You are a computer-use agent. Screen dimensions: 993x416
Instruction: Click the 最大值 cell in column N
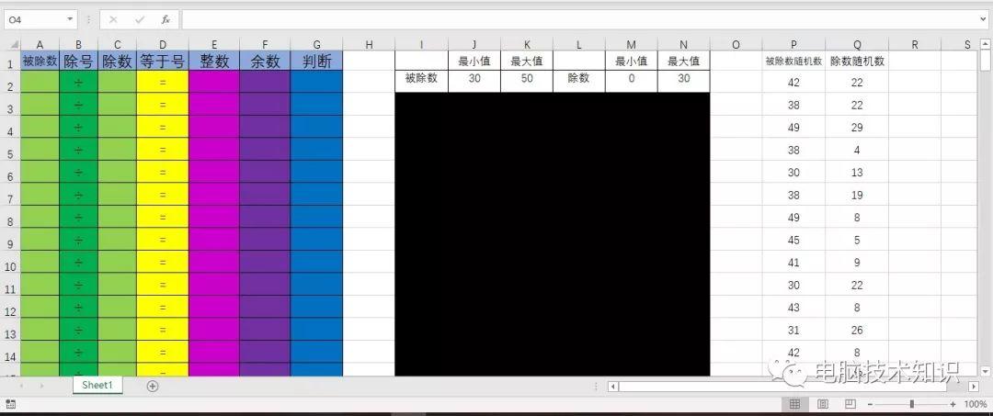pyautogui.click(x=683, y=61)
